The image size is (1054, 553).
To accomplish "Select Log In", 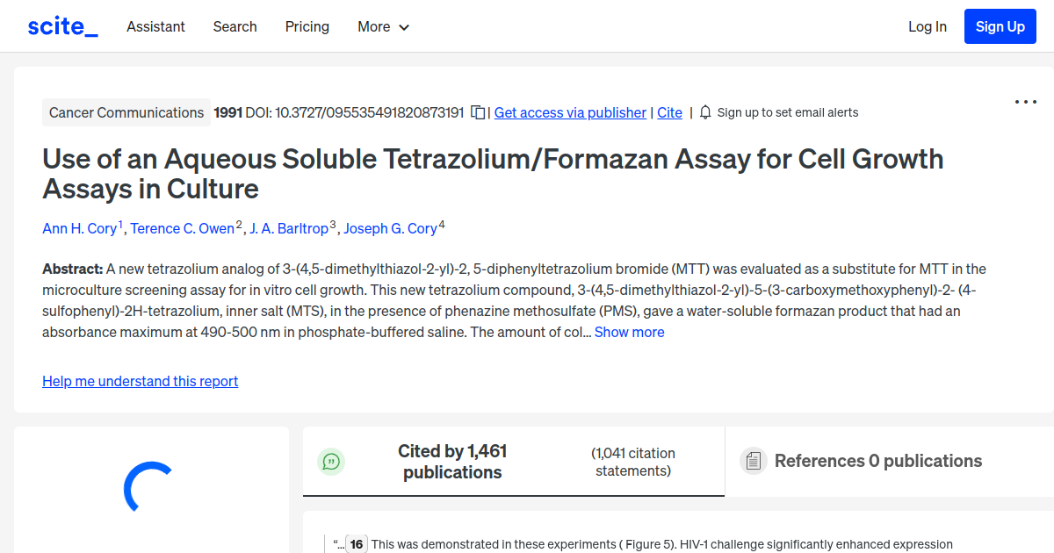I will click(x=927, y=26).
